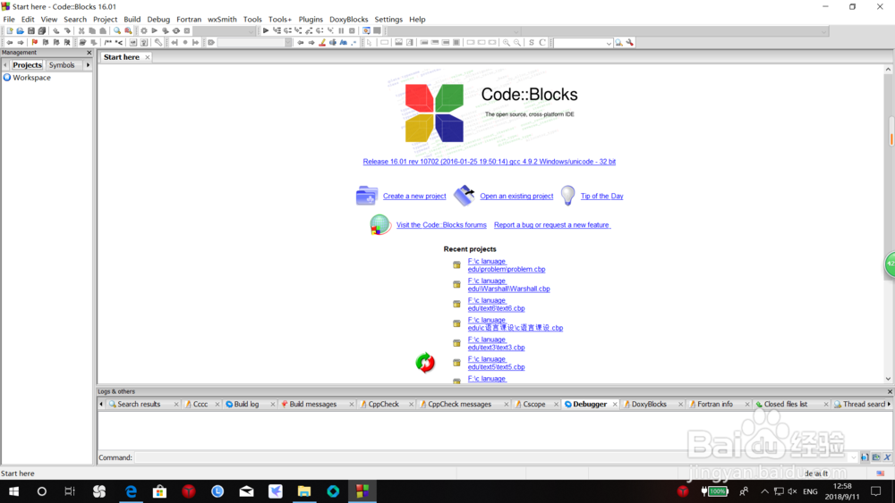The width and height of the screenshot is (895, 503).
Task: Open the Settings menu
Action: (x=388, y=20)
